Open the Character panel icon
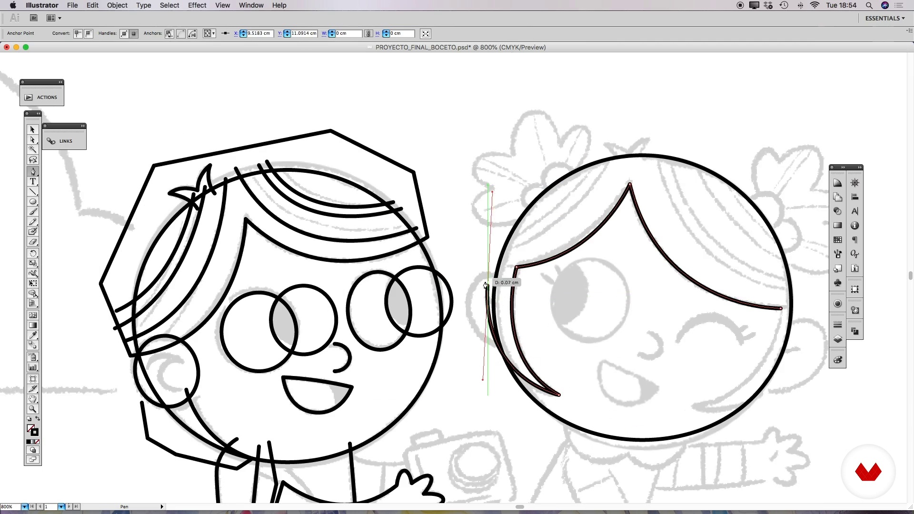Screen dimensions: 914x514 pos(855,211)
